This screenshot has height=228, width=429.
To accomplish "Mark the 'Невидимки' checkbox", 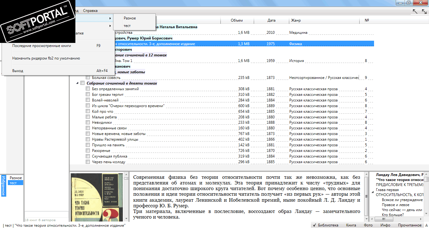I will pyautogui.click(x=88, y=123).
